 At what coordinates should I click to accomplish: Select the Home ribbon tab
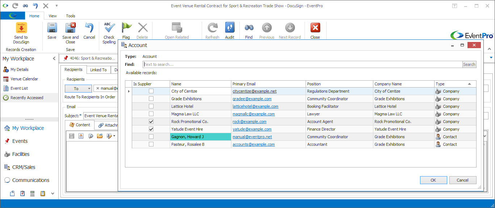[34, 16]
